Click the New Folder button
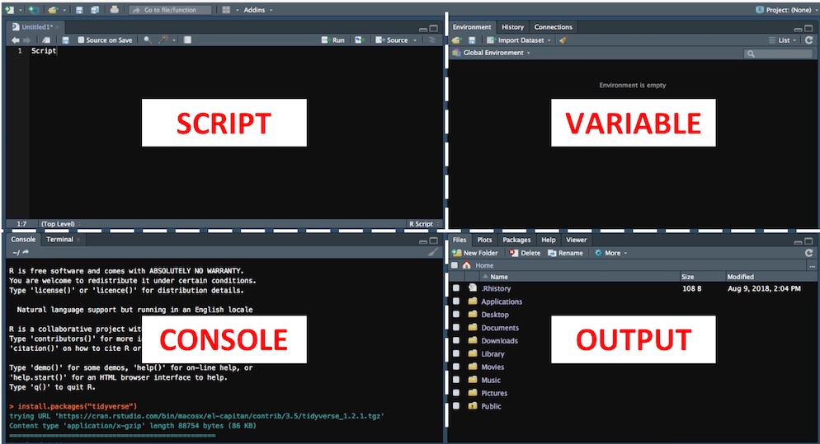Viewport: 820px width, 444px height. click(475, 253)
